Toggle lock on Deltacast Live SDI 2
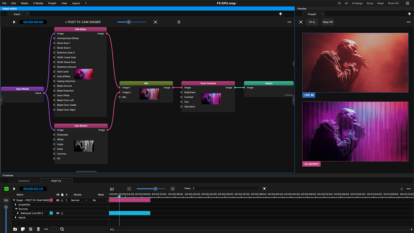The image size is (414, 233). [x=62, y=213]
